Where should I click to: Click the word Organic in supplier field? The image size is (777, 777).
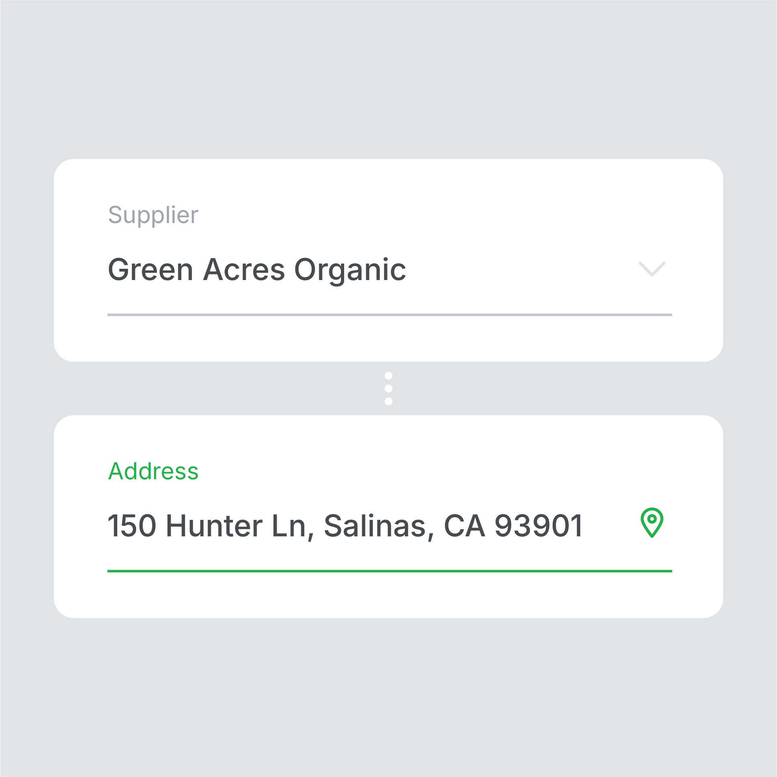(350, 270)
